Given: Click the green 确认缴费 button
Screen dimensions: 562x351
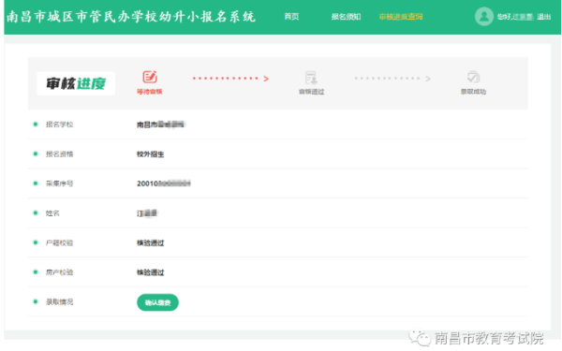Looking at the screenshot, I should (x=157, y=302).
